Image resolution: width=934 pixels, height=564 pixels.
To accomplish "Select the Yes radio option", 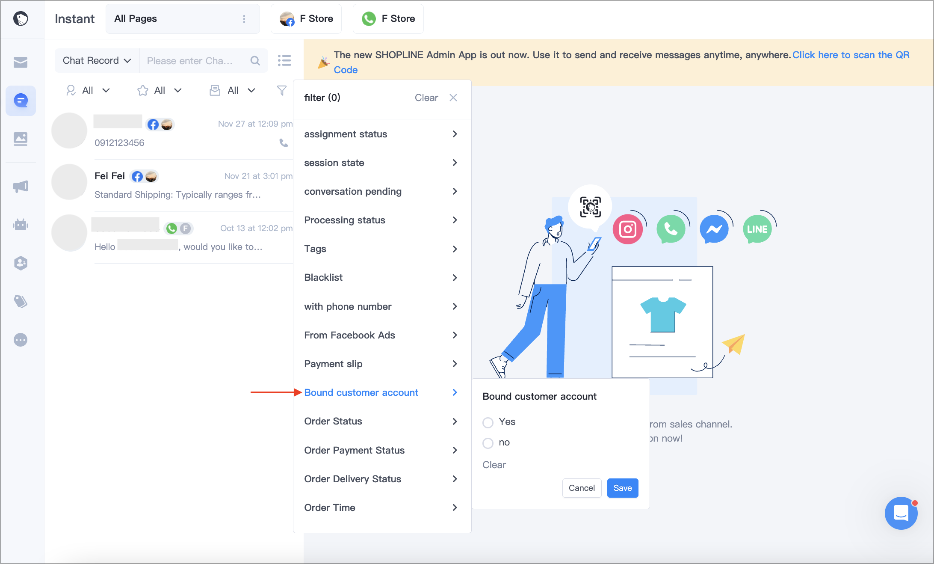I will (488, 422).
